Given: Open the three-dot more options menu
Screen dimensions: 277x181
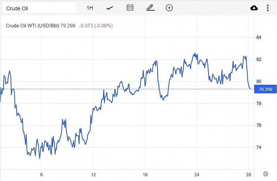Looking at the screenshot, I should (268, 8).
